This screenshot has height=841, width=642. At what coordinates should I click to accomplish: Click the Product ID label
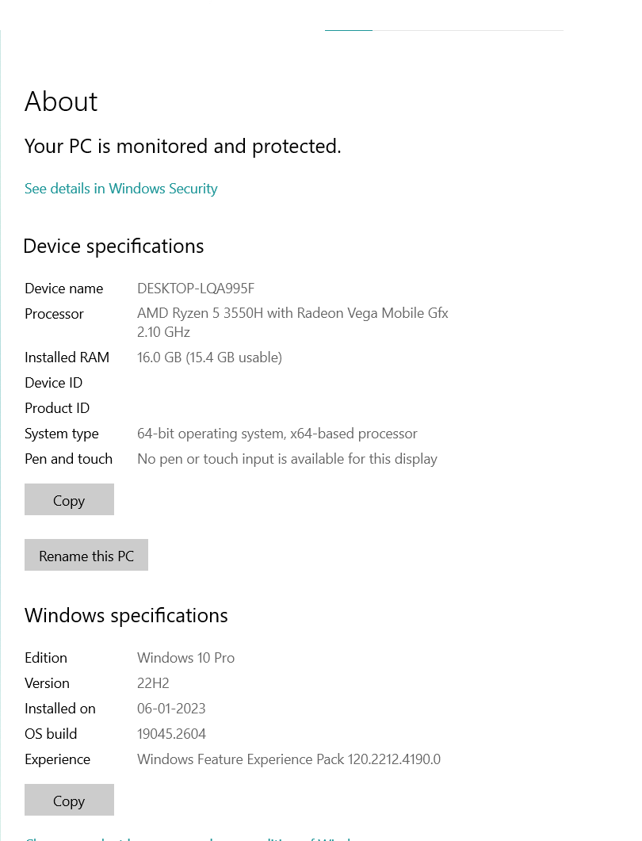tap(57, 408)
